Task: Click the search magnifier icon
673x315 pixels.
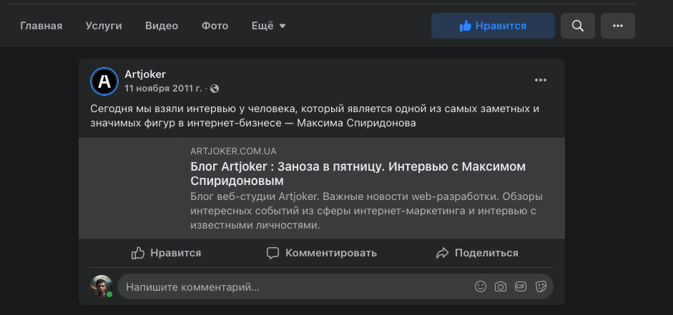Action: (578, 26)
